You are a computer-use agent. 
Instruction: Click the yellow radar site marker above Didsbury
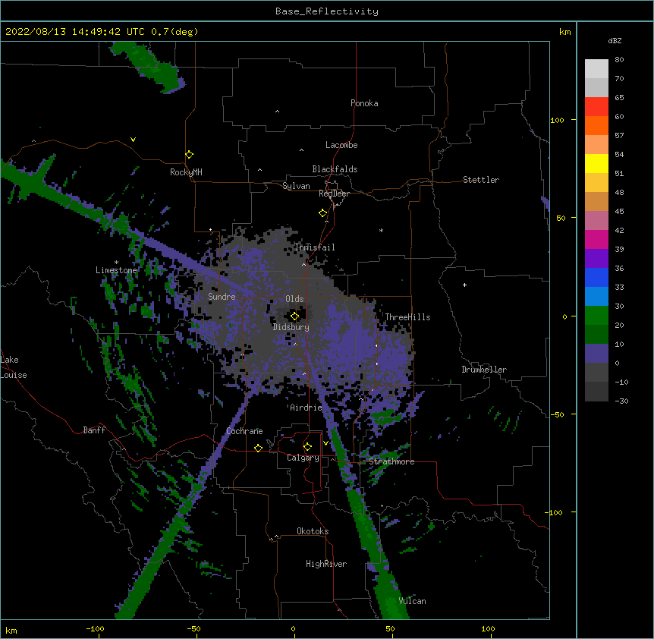[294, 316]
